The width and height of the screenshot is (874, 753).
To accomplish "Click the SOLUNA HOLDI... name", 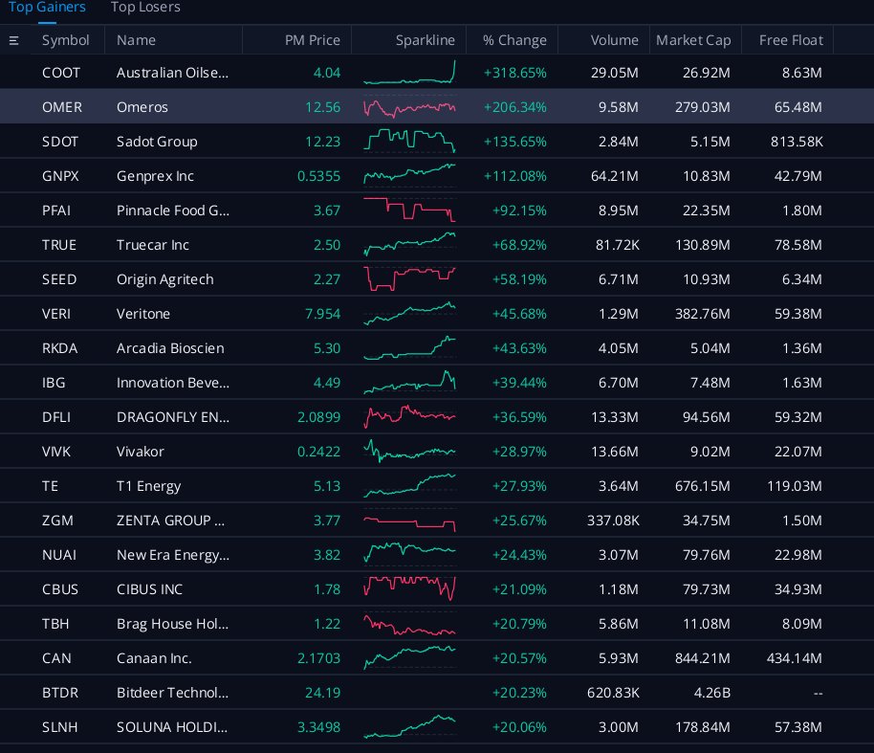I will tap(172, 728).
